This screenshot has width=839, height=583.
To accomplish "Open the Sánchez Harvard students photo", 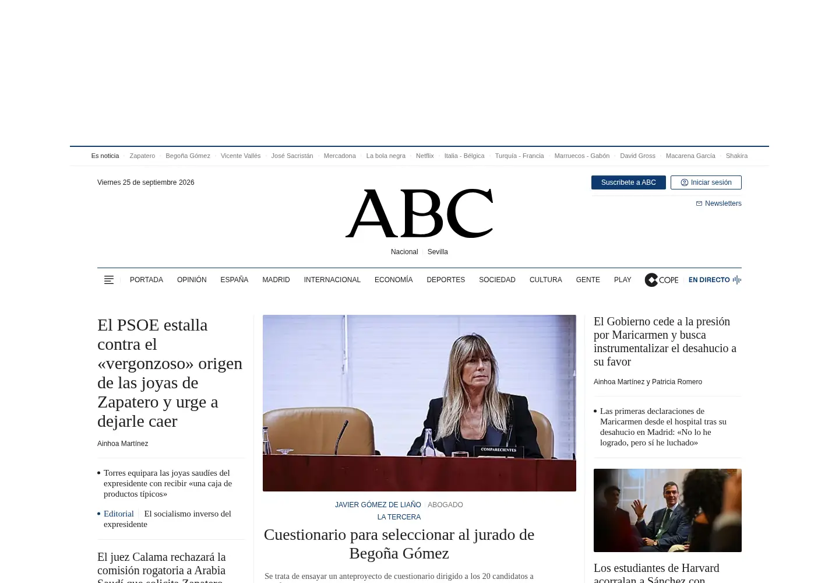I will (668, 510).
